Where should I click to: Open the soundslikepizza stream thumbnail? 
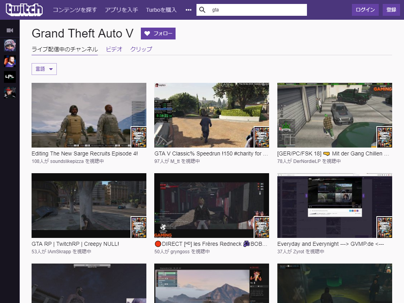point(89,115)
